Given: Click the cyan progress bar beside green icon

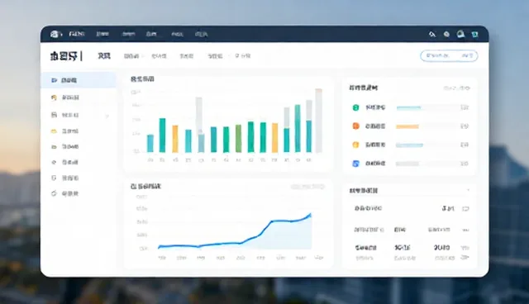Looking at the screenshot, I should 409,108.
